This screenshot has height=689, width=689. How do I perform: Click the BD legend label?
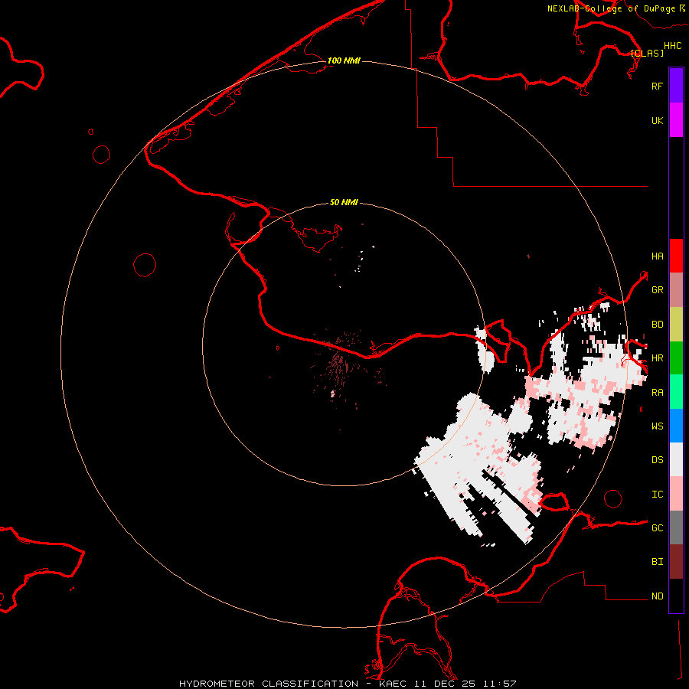(x=657, y=324)
